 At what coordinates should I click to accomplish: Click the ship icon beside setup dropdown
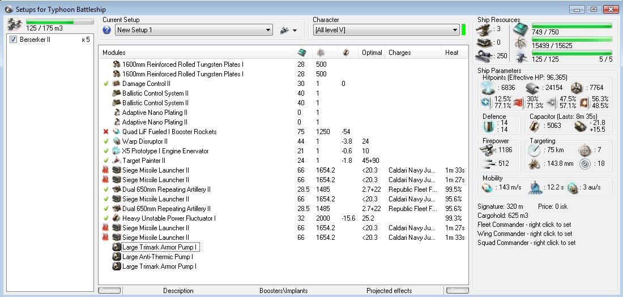285,30
